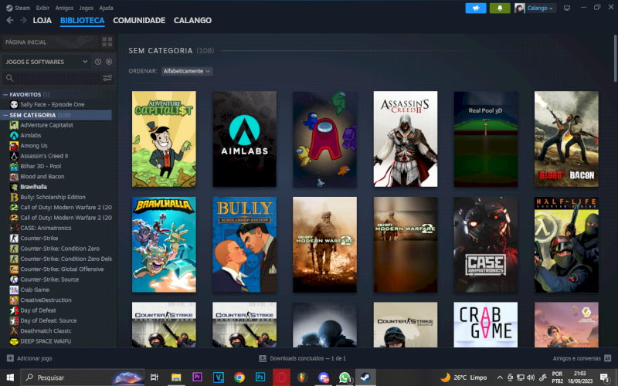Screen dimensions: 618x386
Task: Open Photoshop from the taskbar
Action: tap(260, 378)
